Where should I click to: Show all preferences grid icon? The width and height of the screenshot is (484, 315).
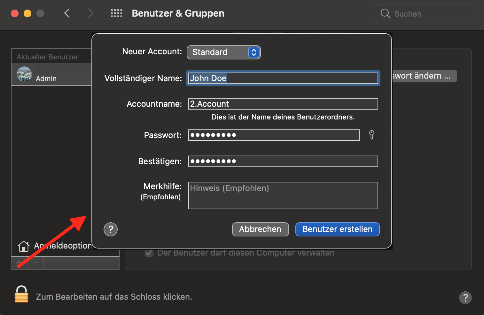pyautogui.click(x=116, y=13)
